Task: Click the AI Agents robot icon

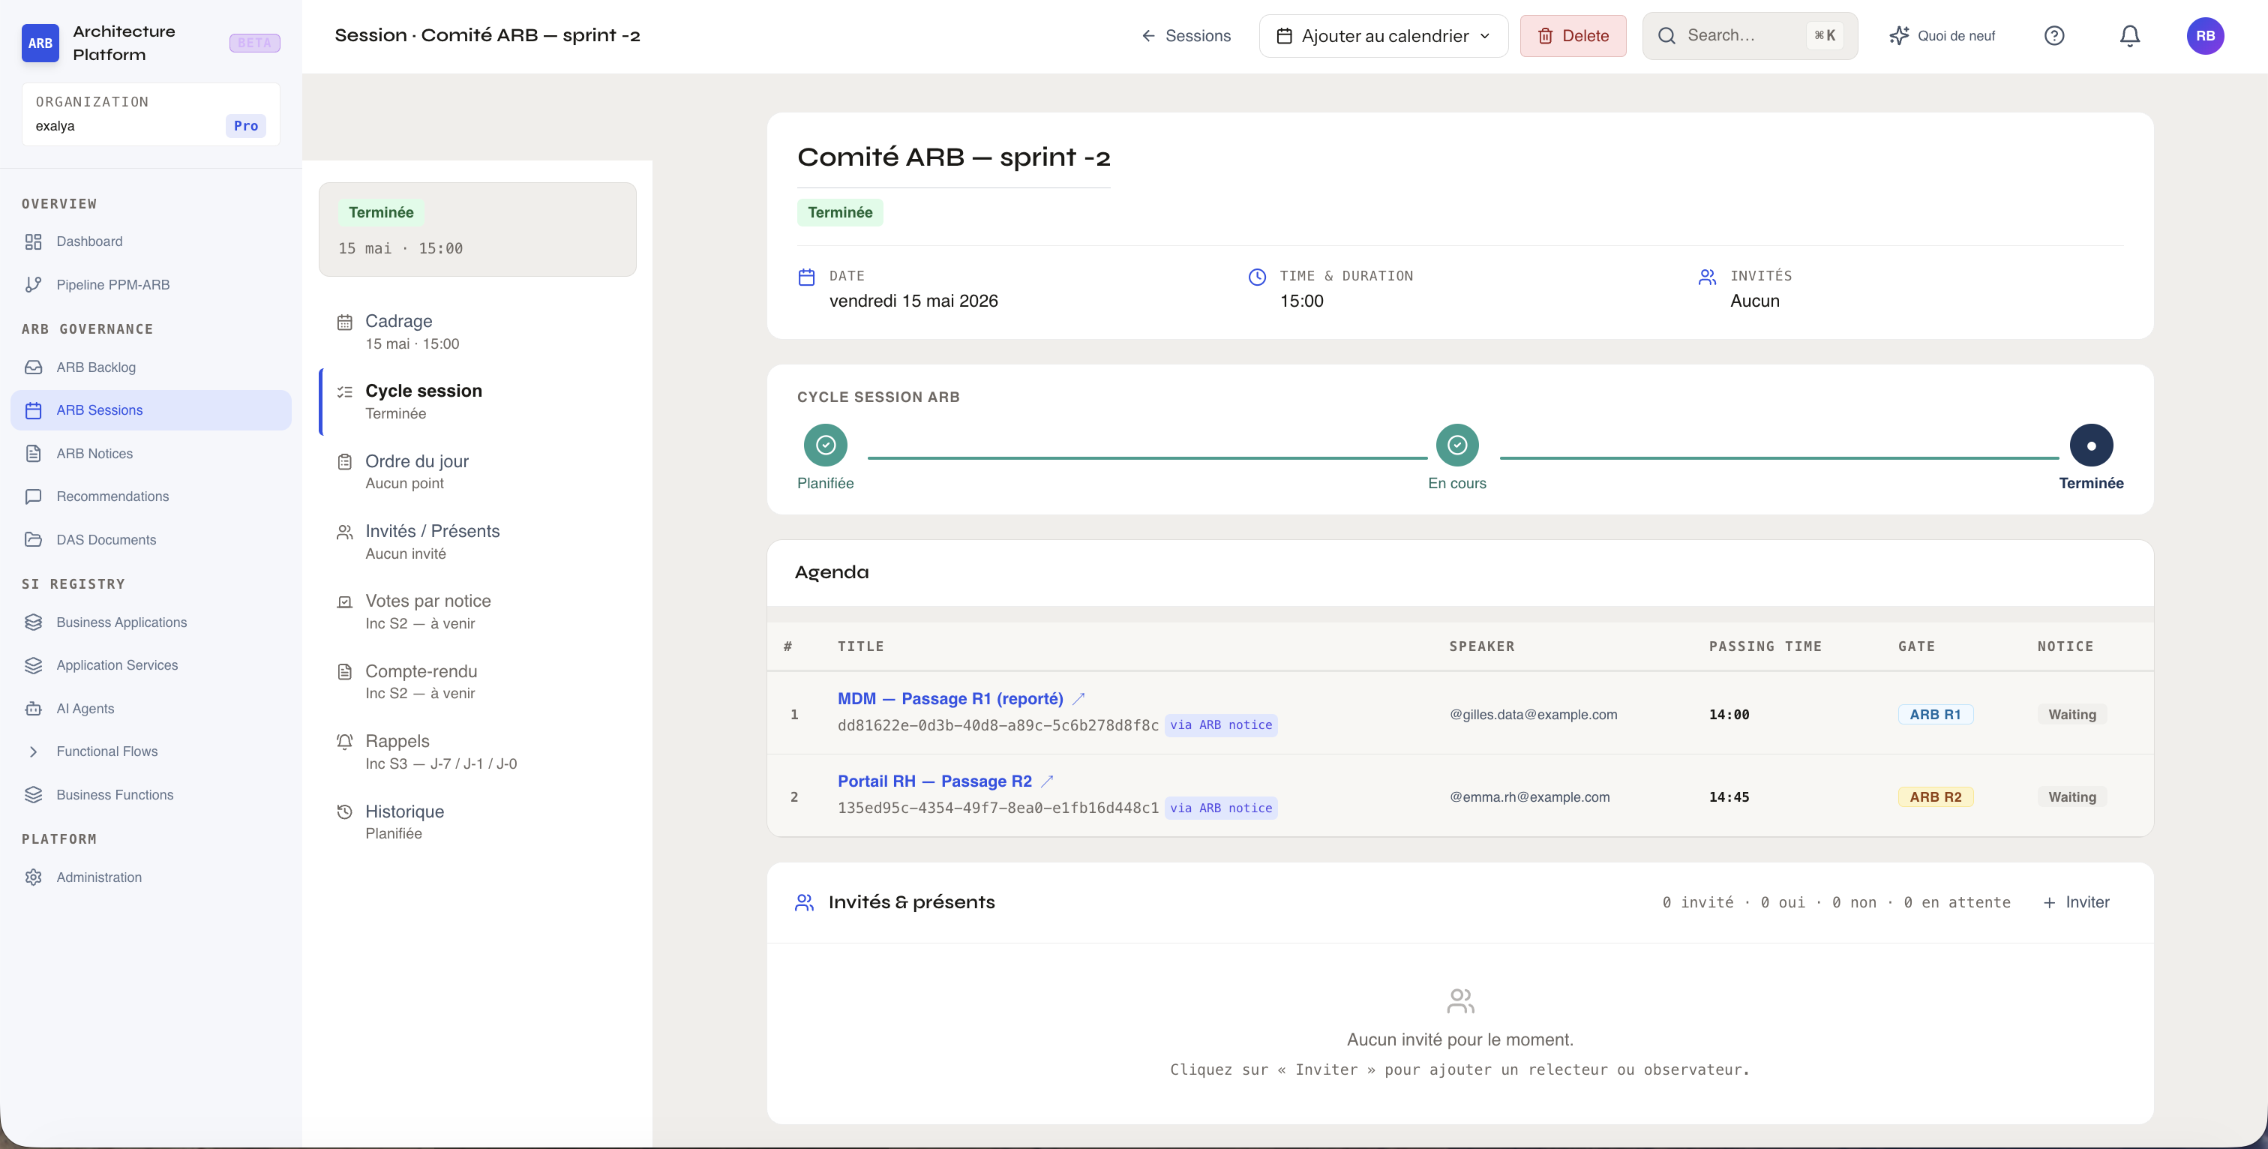Action: pos(34,709)
